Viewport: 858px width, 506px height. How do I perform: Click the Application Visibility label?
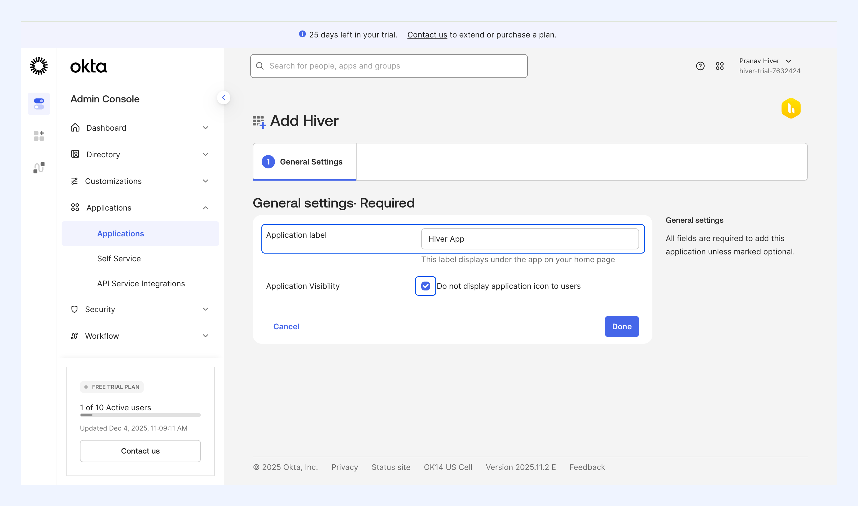302,286
